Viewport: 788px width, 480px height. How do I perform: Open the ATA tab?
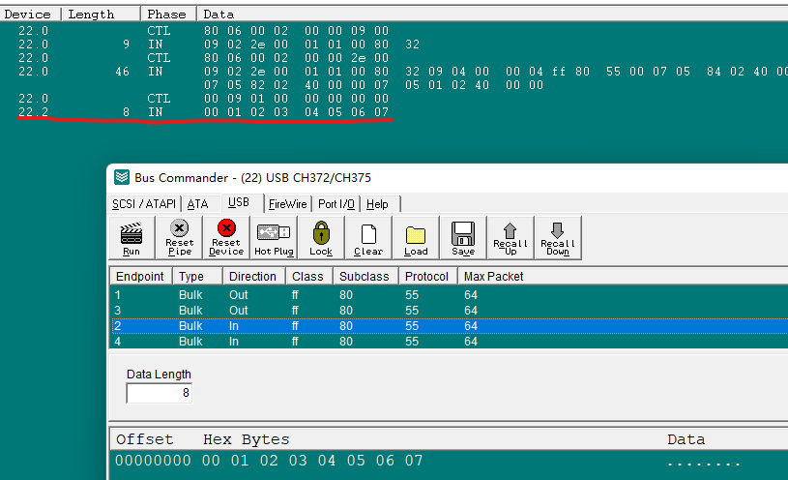197,204
